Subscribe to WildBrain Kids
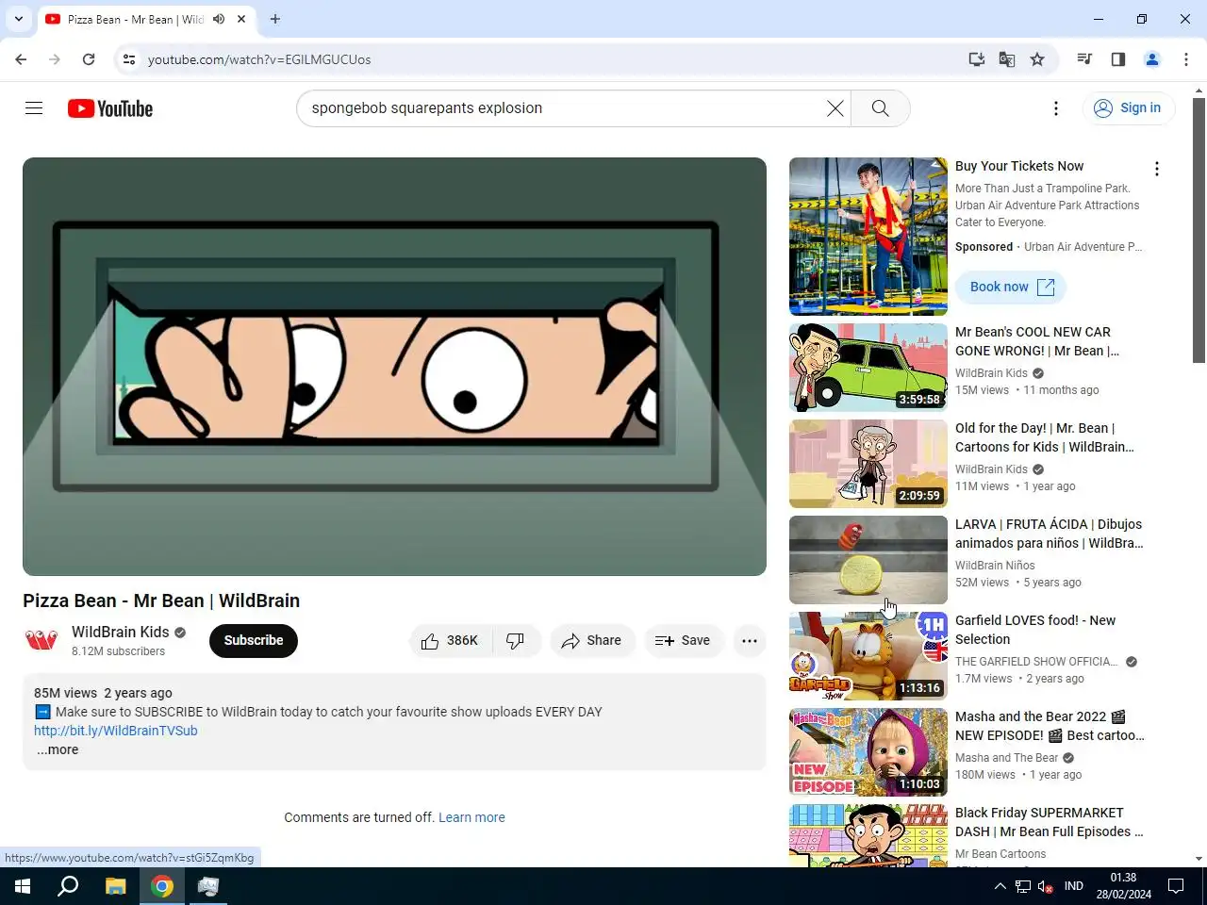Screen dimensions: 1207x905 click(254, 641)
